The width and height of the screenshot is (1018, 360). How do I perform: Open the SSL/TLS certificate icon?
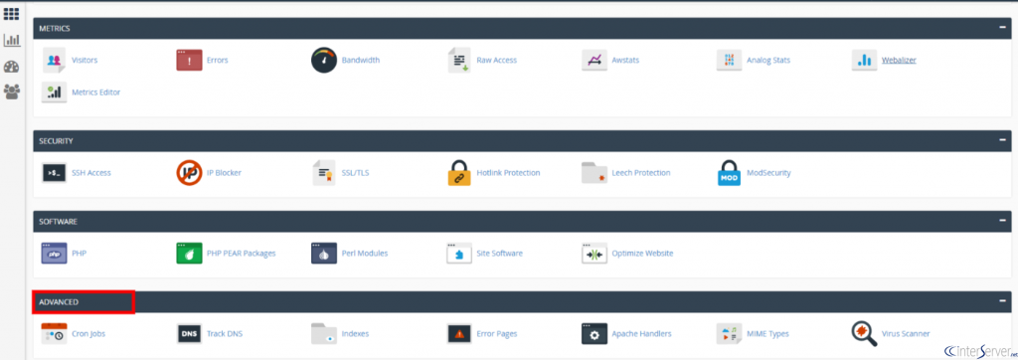pyautogui.click(x=324, y=173)
